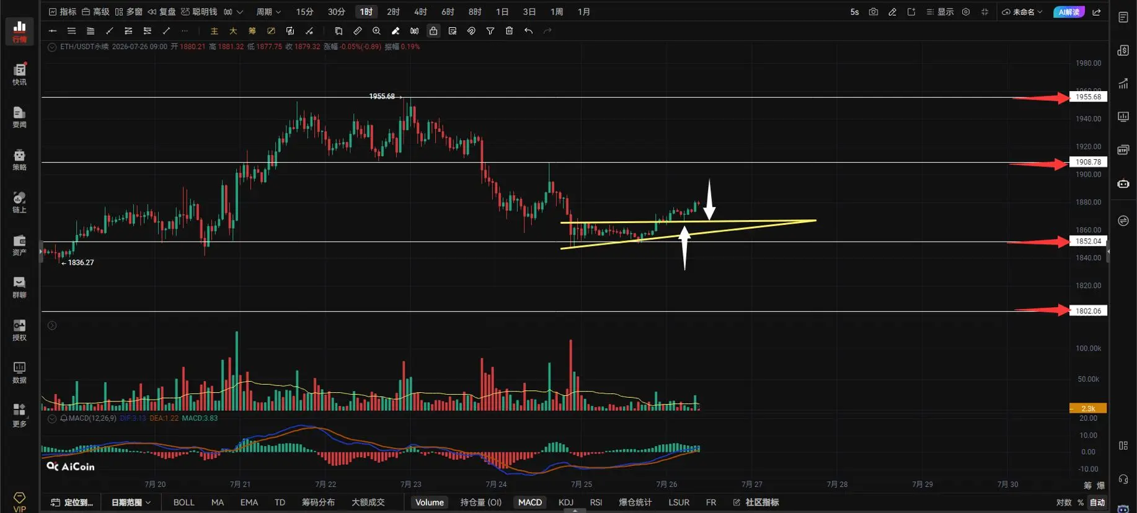Select the horizontal line drawing tool

[x=53, y=31]
